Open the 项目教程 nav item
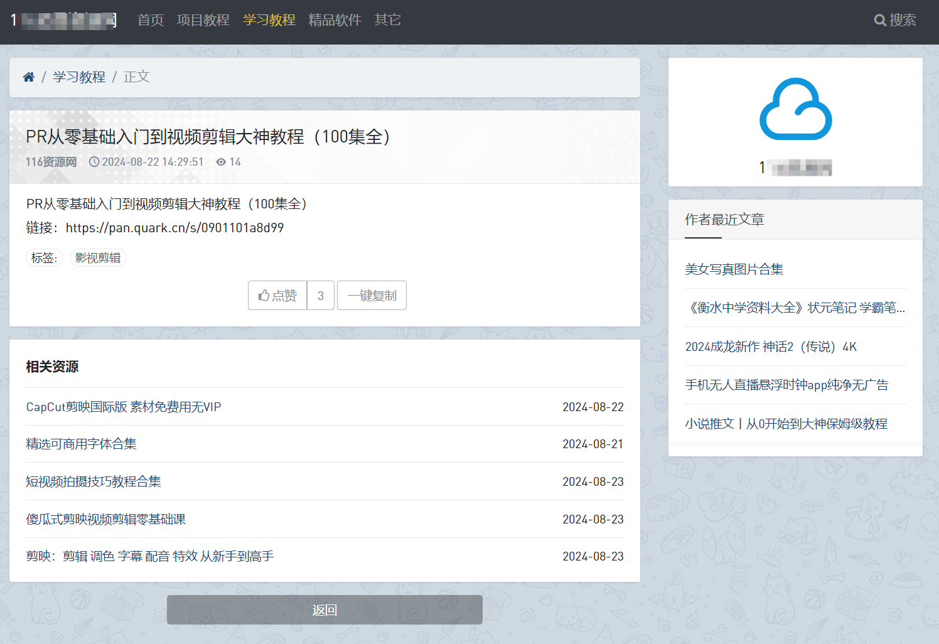939x644 pixels. click(x=203, y=20)
